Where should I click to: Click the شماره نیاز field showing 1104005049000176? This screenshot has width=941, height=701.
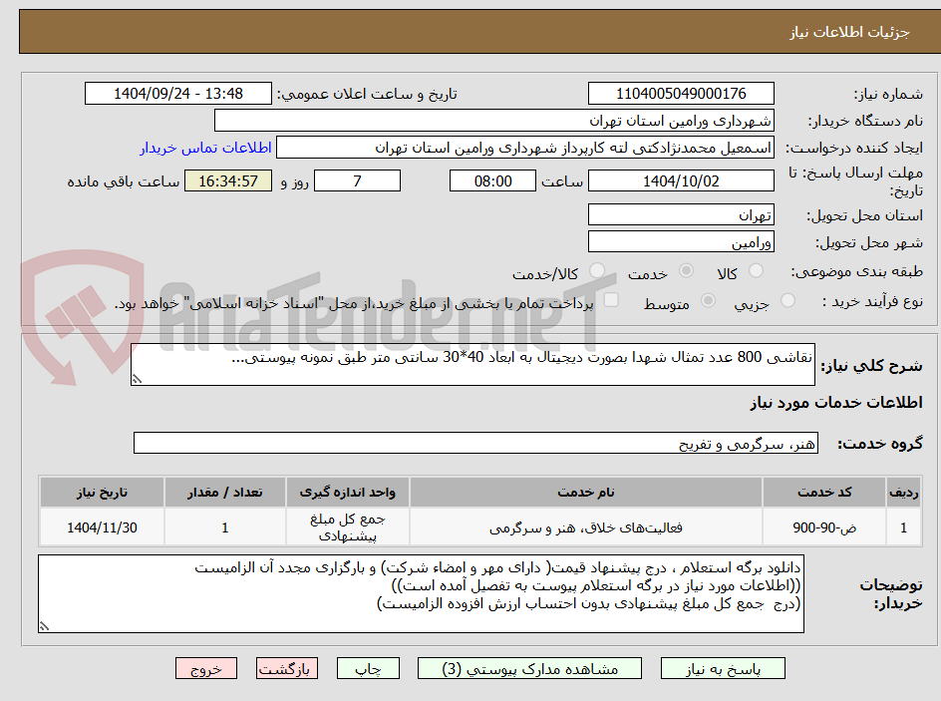(x=681, y=93)
